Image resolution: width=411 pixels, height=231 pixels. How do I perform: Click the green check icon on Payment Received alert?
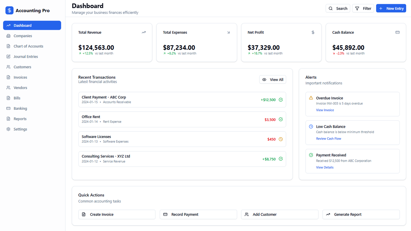(x=311, y=155)
